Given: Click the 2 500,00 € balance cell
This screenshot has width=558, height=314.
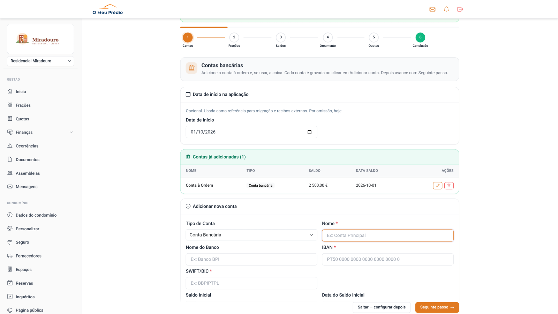Looking at the screenshot, I should pos(318,185).
